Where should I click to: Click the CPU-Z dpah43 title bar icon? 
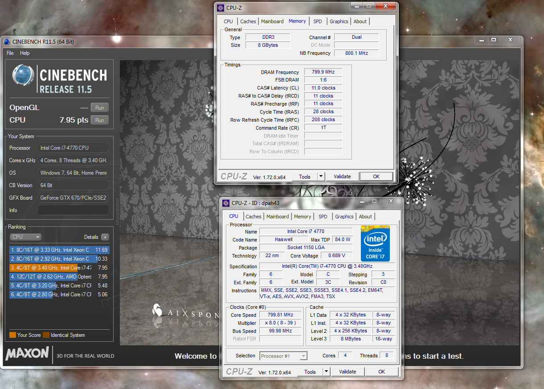coord(226,203)
